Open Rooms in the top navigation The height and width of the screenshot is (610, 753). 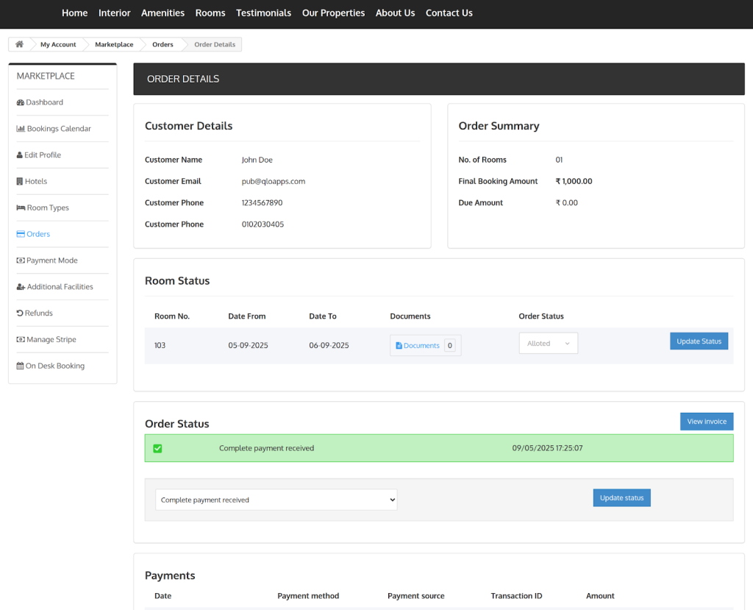click(210, 13)
